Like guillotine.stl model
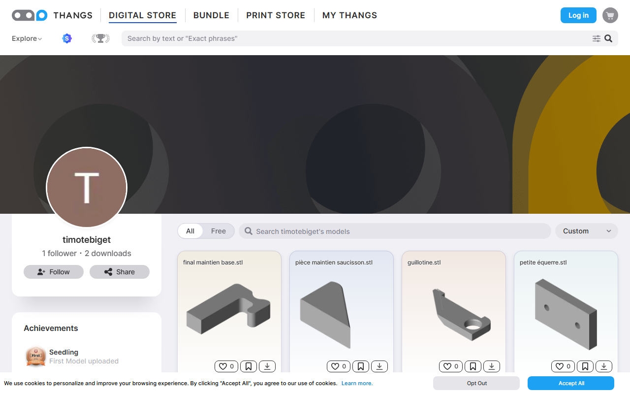Image resolution: width=630 pixels, height=394 pixels. coord(451,366)
